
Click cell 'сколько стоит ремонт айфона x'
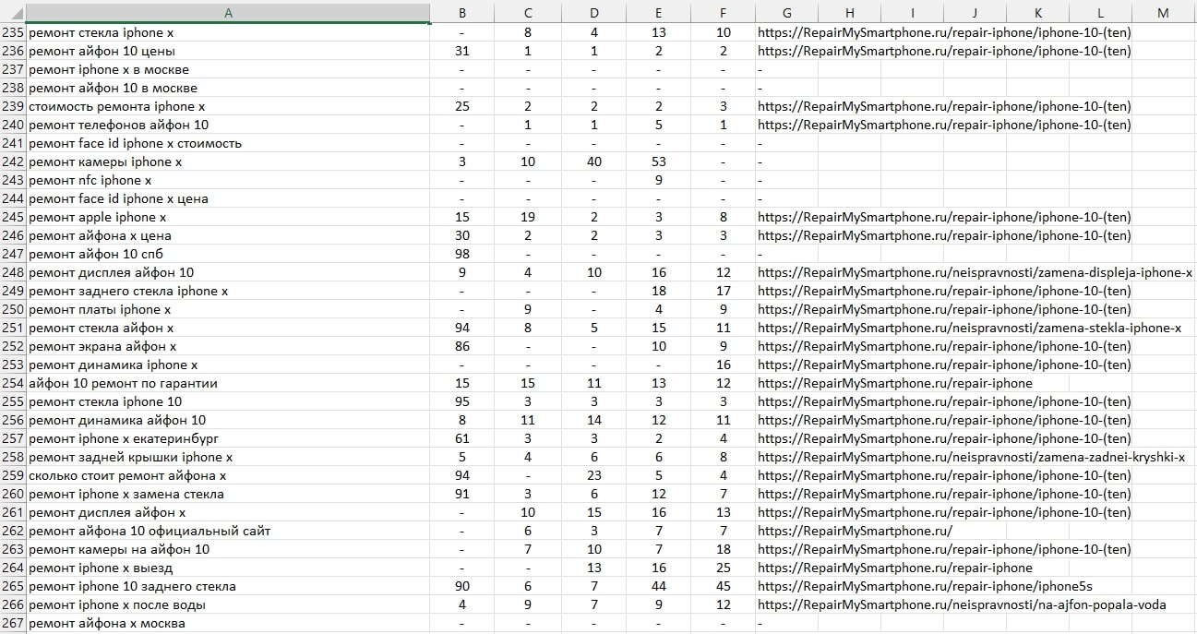pyautogui.click(x=228, y=475)
